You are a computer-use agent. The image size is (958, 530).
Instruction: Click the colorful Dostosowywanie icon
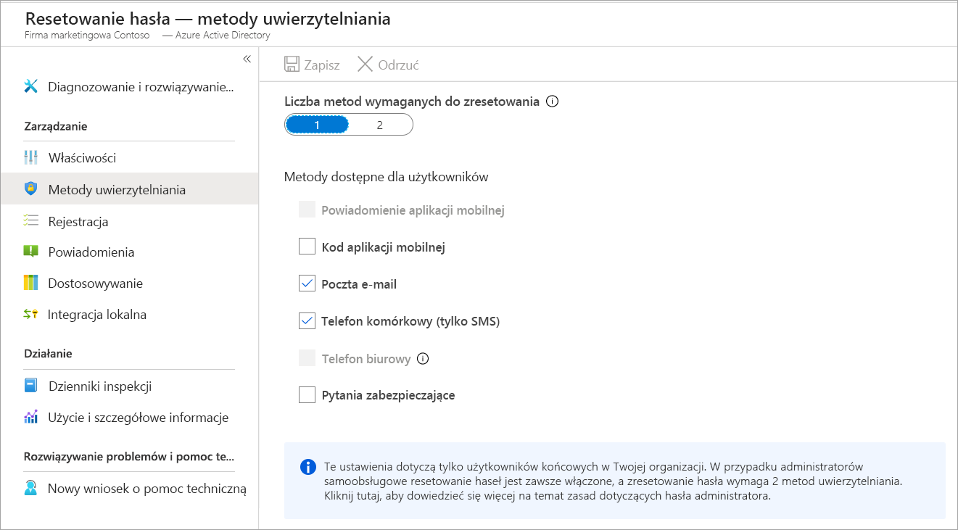30,283
